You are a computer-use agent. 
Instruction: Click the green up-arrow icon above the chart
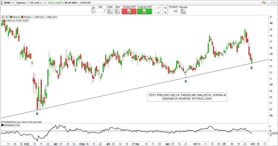[7, 17]
